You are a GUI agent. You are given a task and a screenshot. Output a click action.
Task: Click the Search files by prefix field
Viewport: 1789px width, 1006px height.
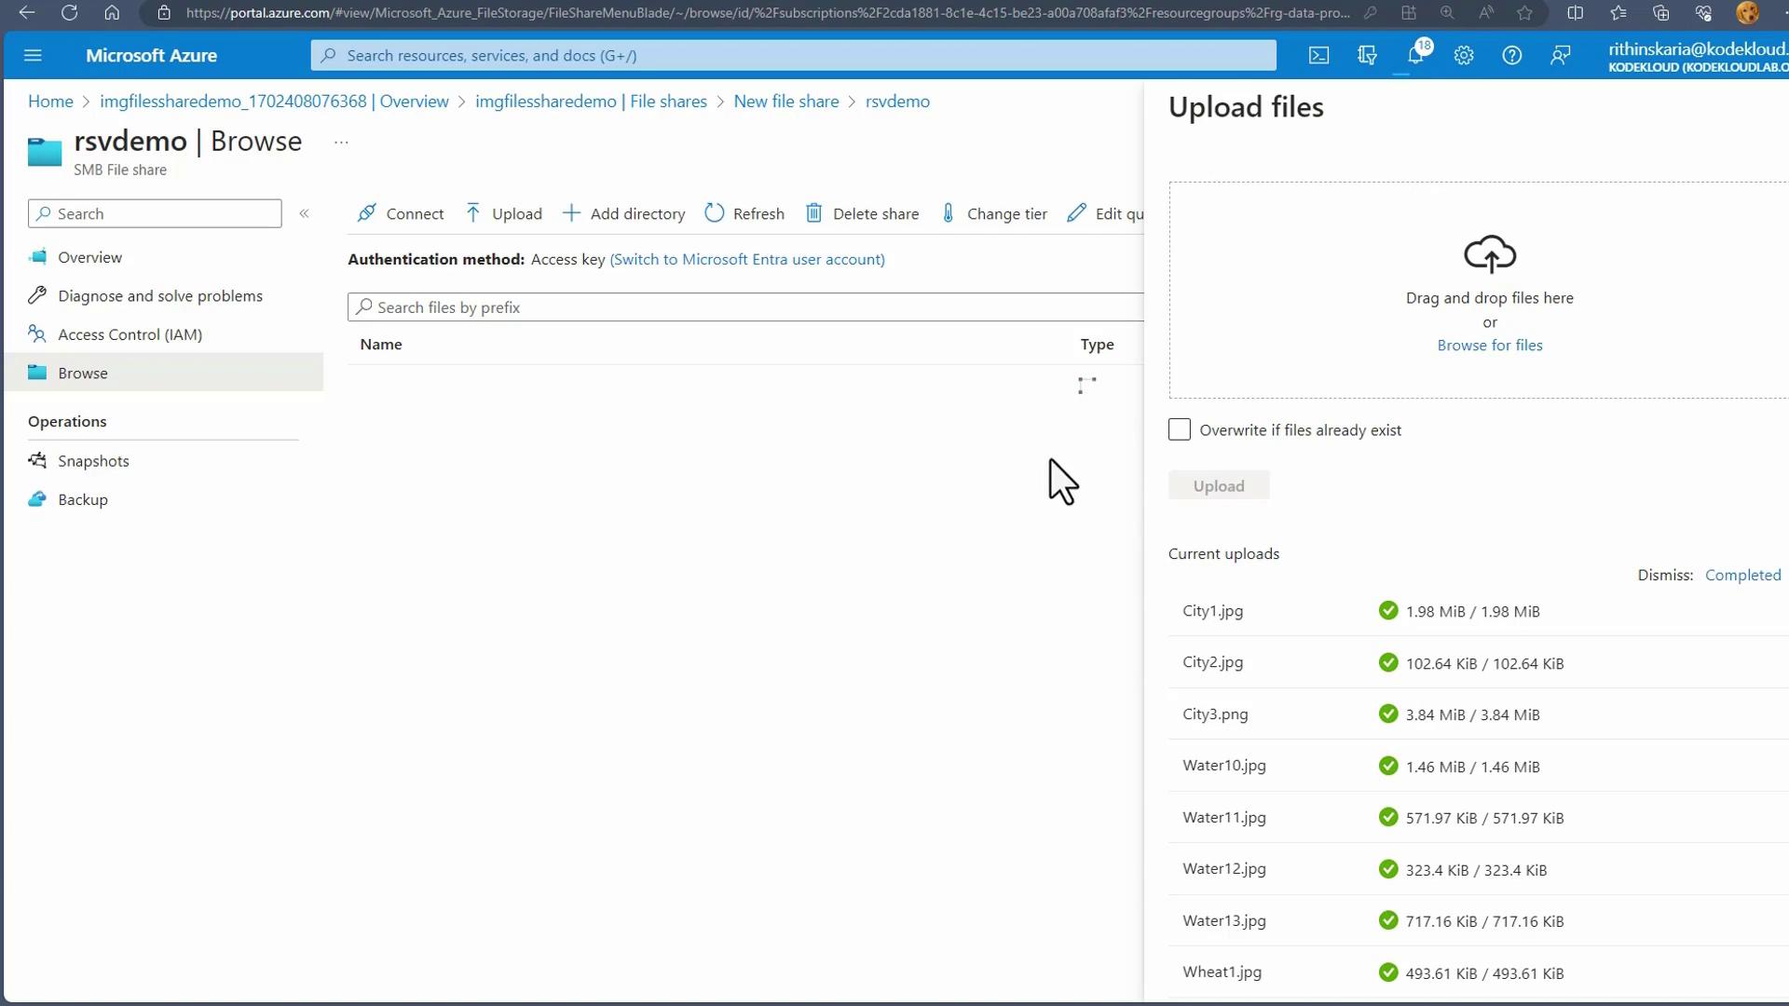tap(745, 307)
